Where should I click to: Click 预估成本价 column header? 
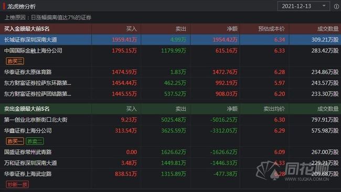[x=271, y=29]
